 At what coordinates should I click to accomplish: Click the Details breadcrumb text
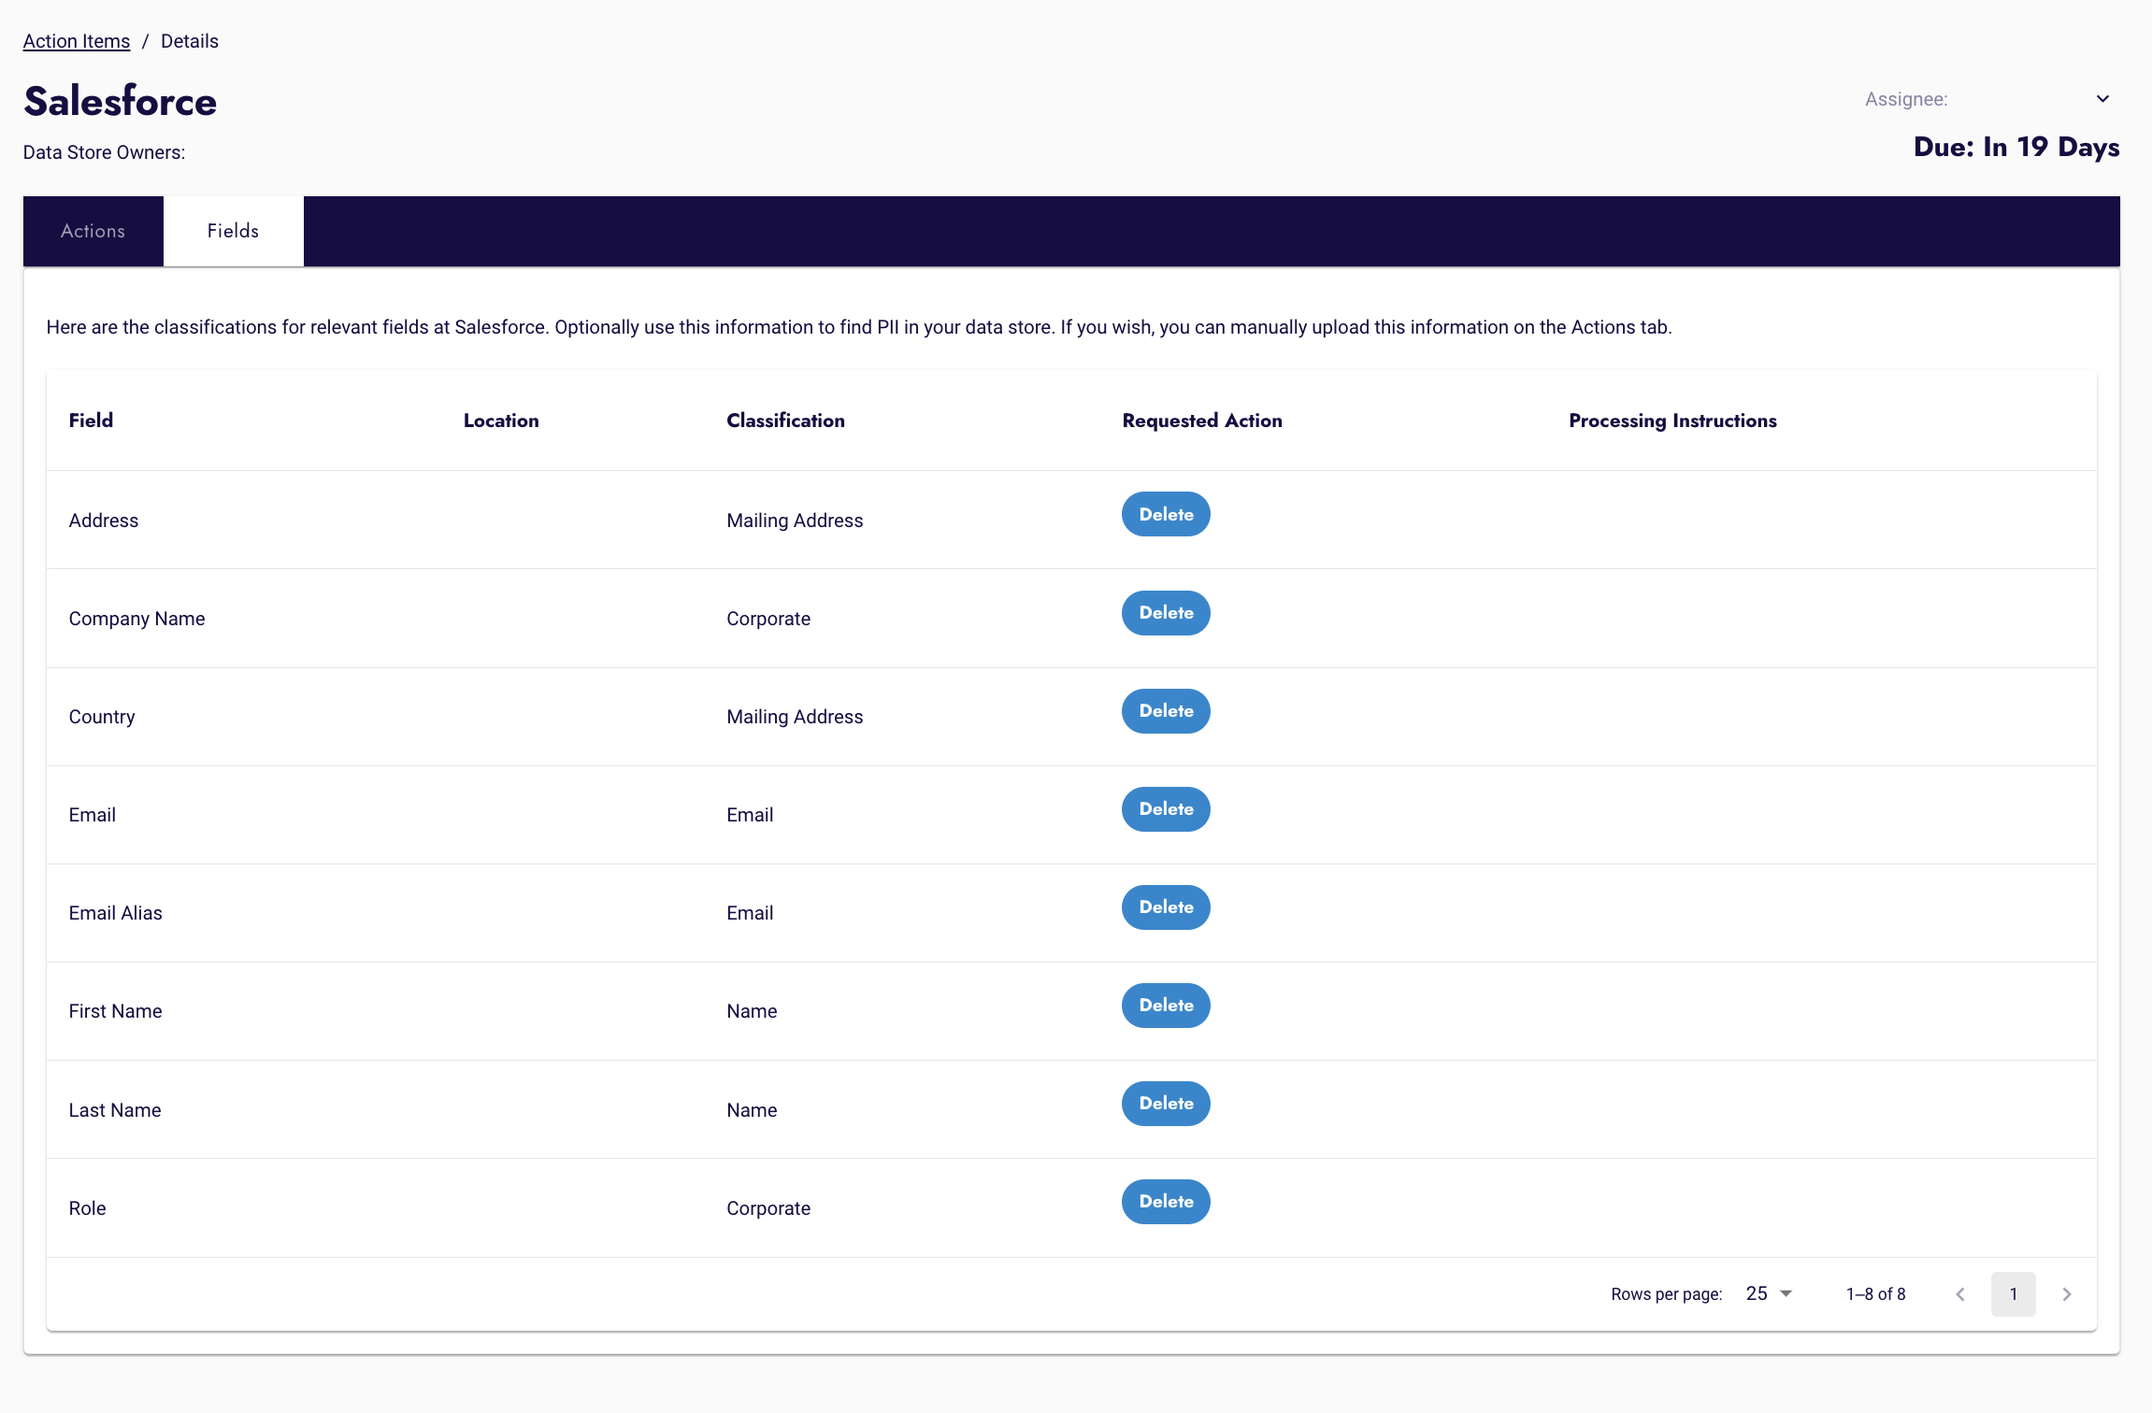click(x=190, y=41)
